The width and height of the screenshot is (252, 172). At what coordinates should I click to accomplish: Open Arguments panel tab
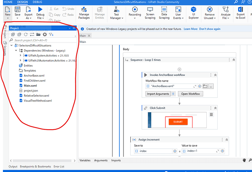(x=101, y=160)
